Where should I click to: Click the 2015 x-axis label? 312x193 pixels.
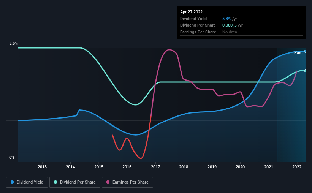[99, 167]
